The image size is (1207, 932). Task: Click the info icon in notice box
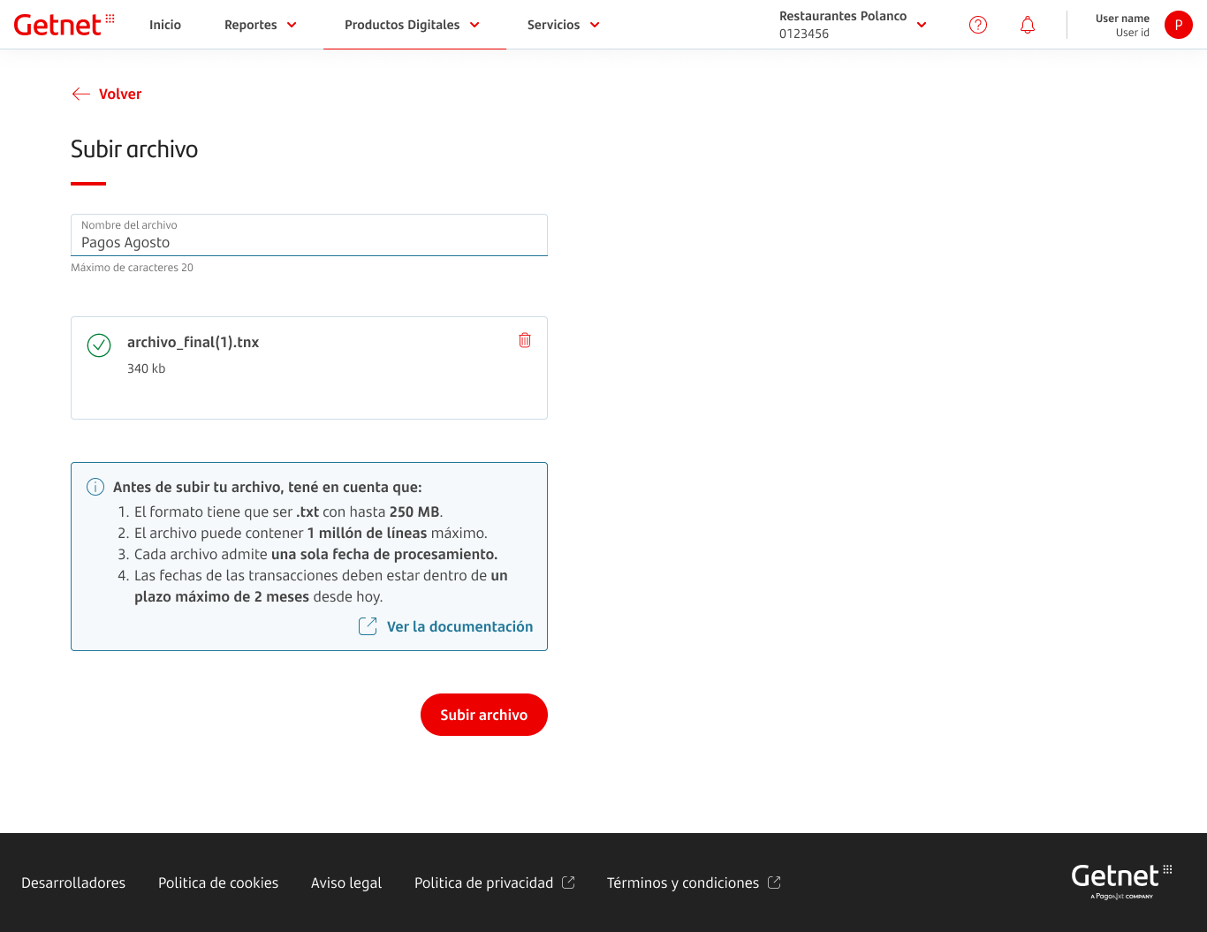click(95, 487)
